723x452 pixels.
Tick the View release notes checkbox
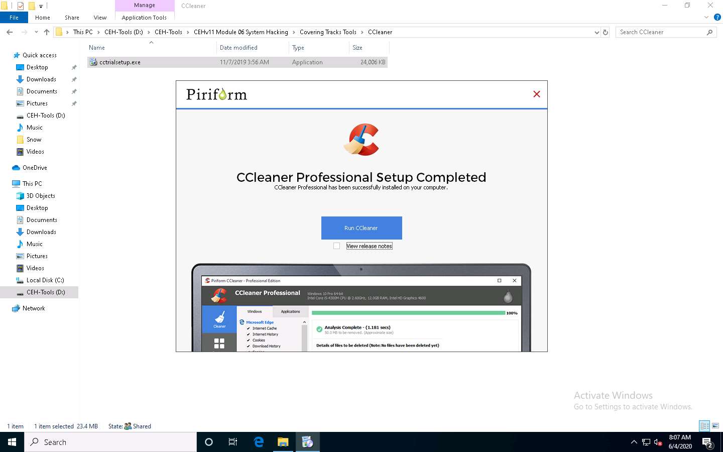click(x=336, y=246)
